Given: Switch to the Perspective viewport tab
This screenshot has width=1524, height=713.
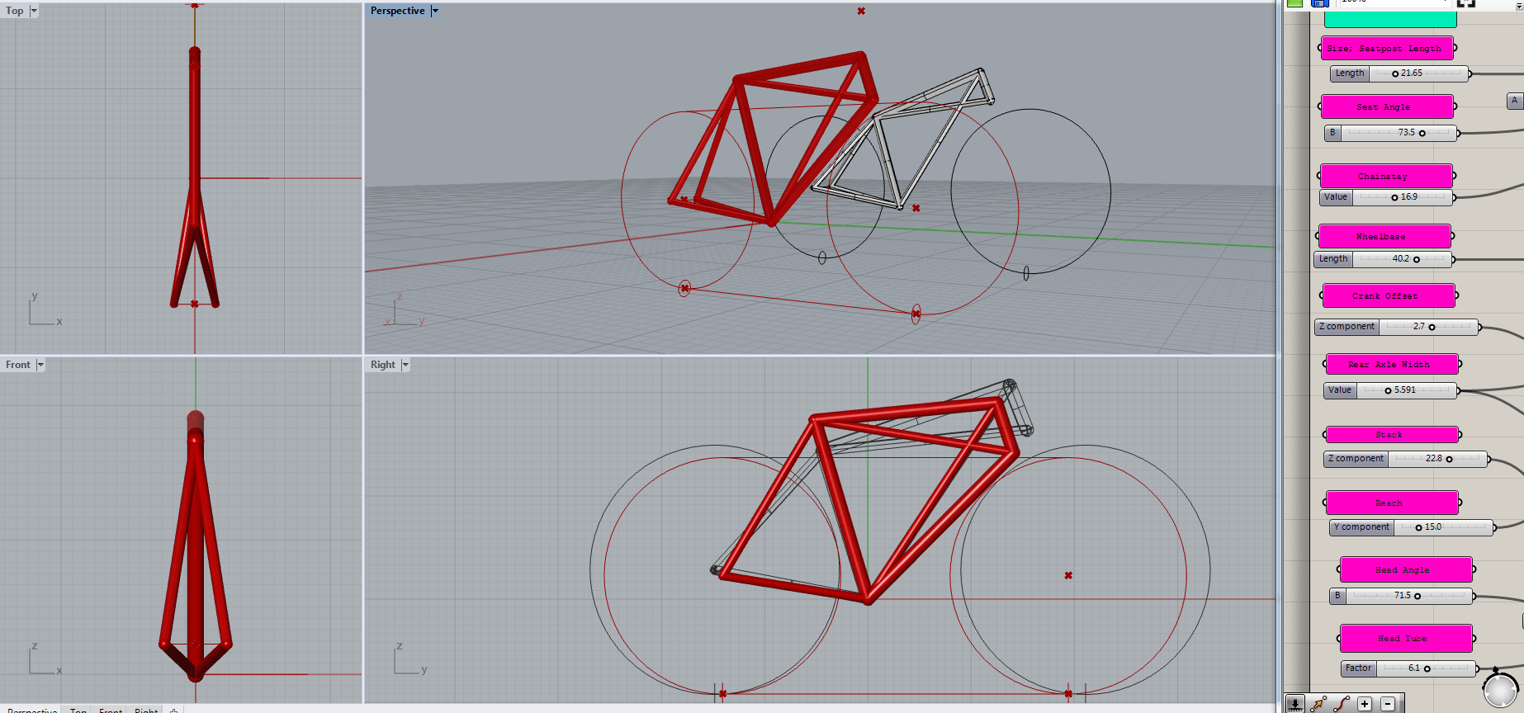Looking at the screenshot, I should [32, 710].
